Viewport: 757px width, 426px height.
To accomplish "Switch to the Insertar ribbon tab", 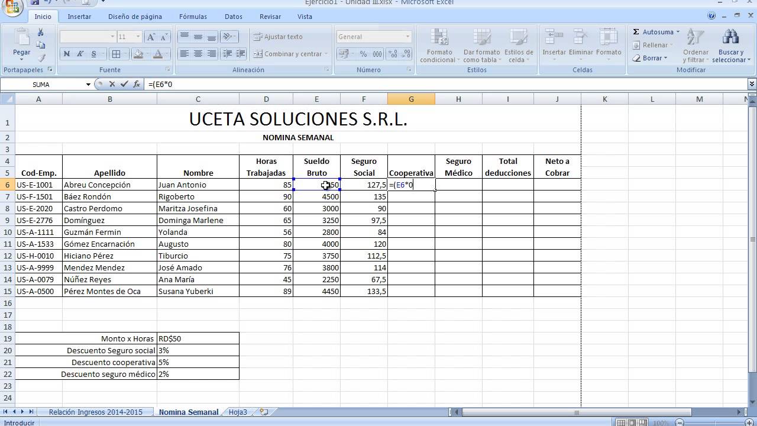I will click(x=79, y=17).
